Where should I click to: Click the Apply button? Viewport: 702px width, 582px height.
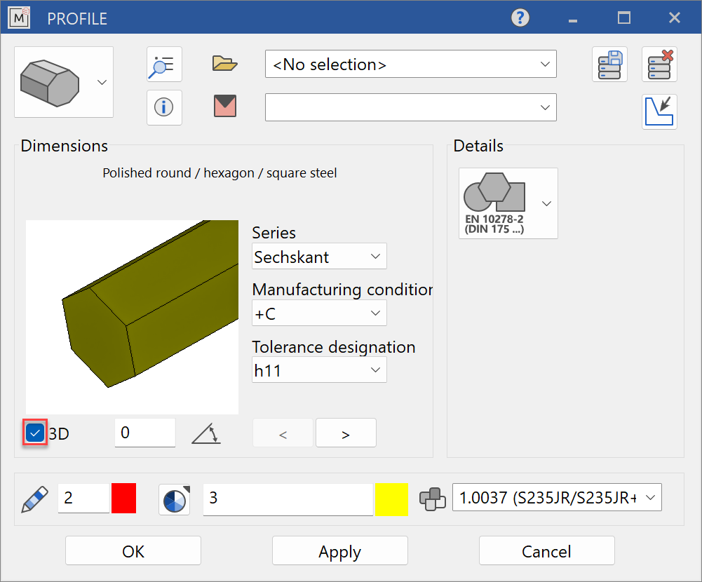[340, 550]
